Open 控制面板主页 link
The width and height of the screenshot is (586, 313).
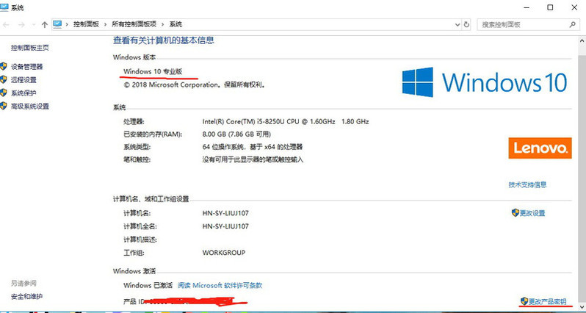[x=30, y=48]
